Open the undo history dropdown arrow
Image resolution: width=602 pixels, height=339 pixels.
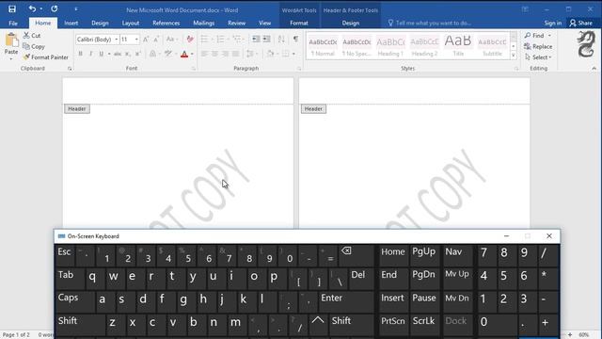tap(41, 8)
